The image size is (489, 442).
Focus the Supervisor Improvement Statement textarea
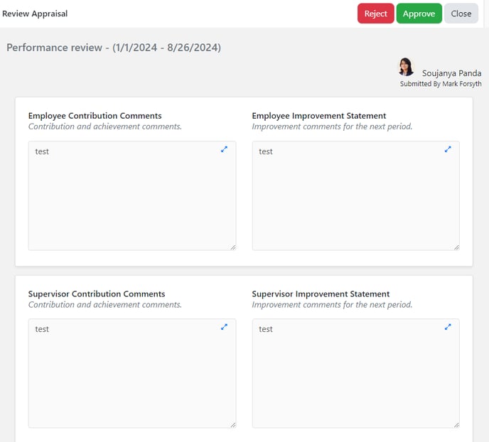coord(356,373)
